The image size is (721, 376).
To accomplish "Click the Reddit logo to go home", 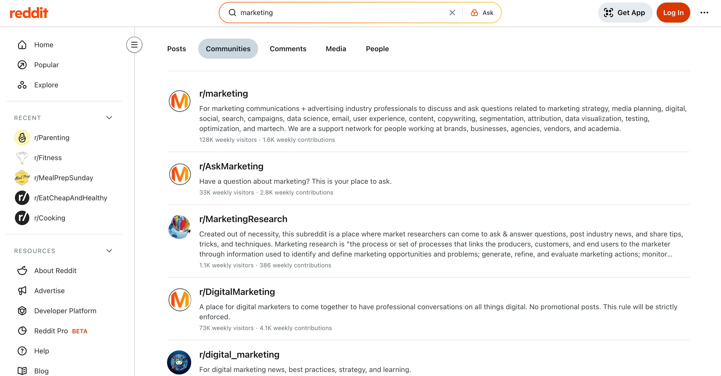I will click(x=29, y=12).
